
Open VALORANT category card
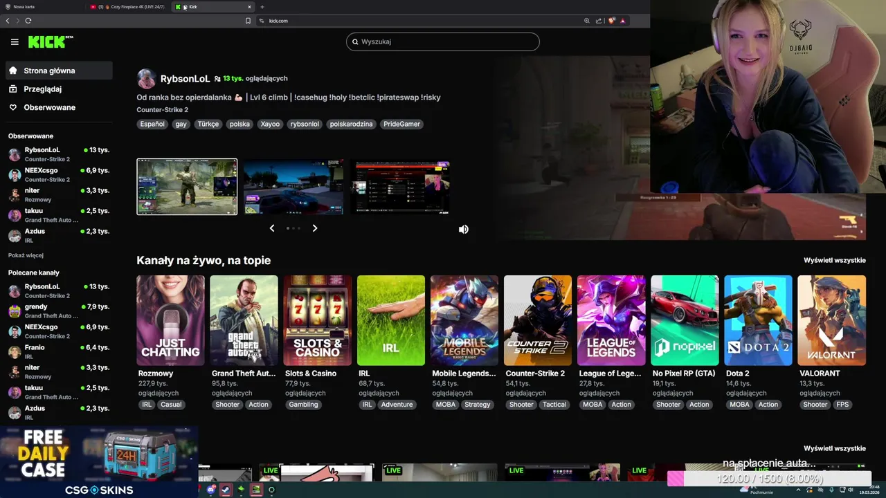coord(831,320)
